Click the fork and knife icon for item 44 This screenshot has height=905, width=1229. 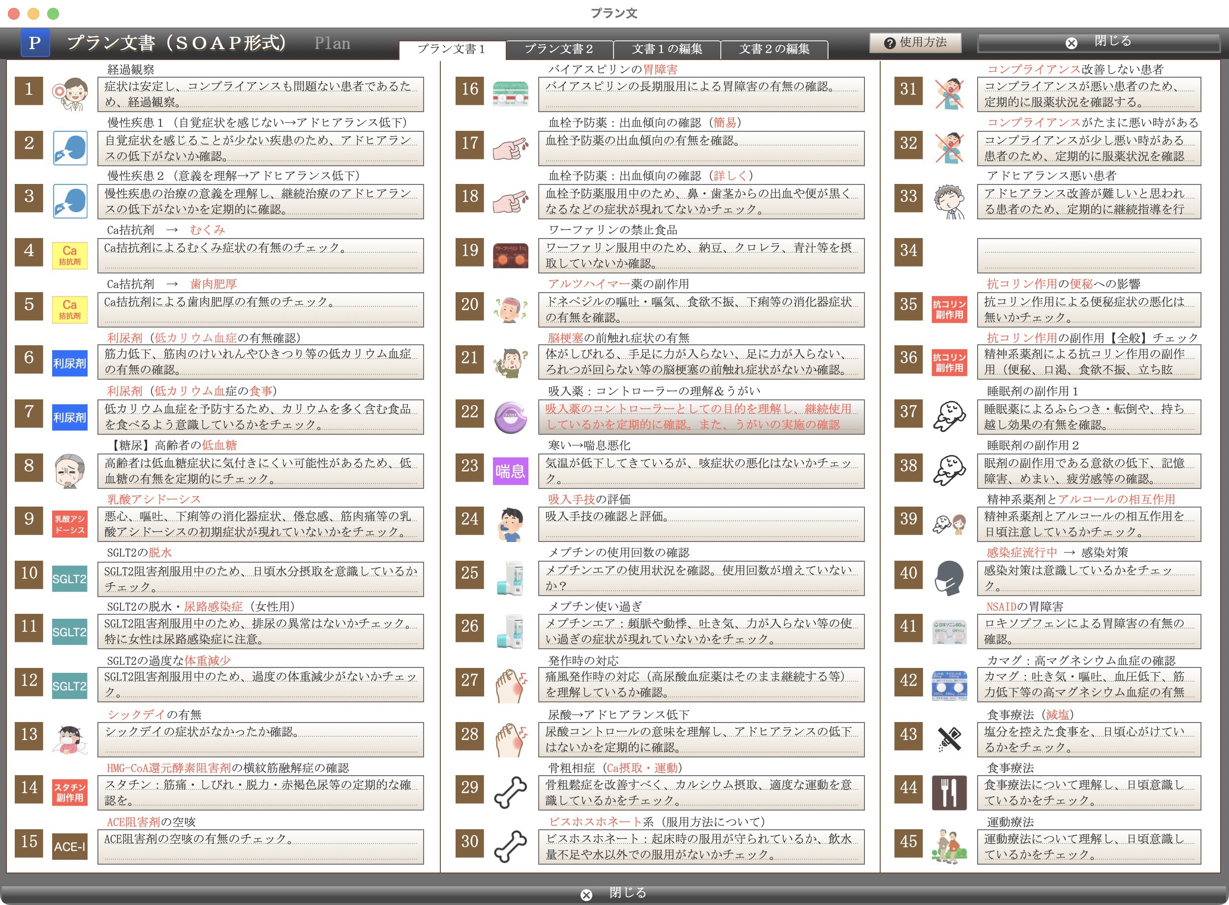pos(949,792)
